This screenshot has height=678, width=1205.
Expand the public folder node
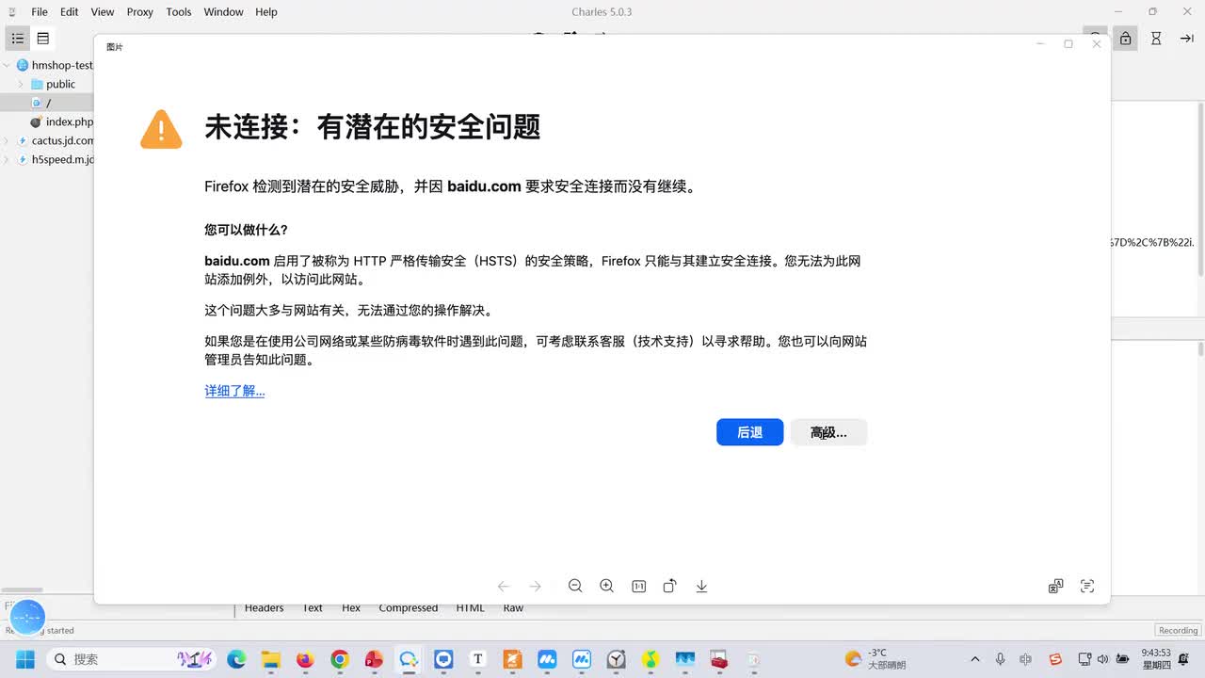tap(21, 84)
